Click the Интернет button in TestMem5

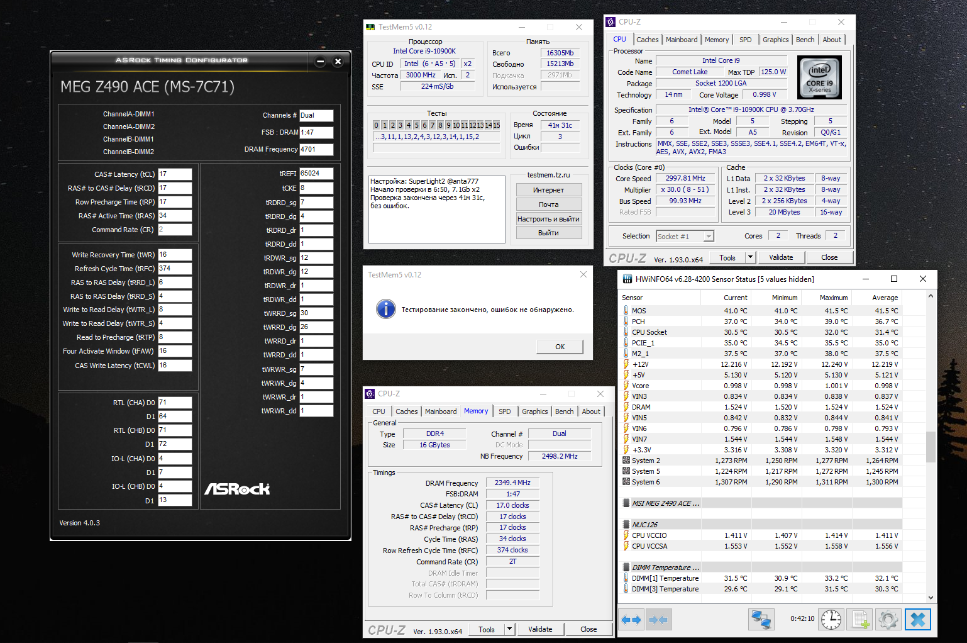point(548,190)
